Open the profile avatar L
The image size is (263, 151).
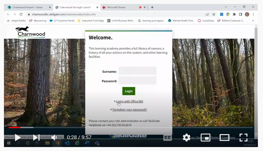coord(247,14)
